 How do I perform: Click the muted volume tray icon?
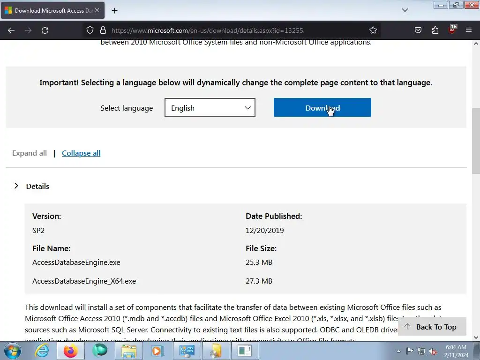(x=433, y=351)
